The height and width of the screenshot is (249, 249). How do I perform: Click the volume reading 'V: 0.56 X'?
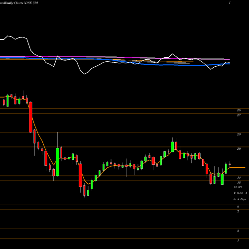click(241, 193)
